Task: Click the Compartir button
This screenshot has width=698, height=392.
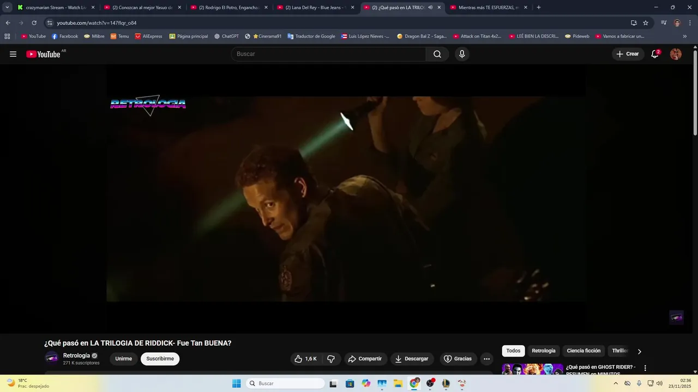Action: click(365, 359)
